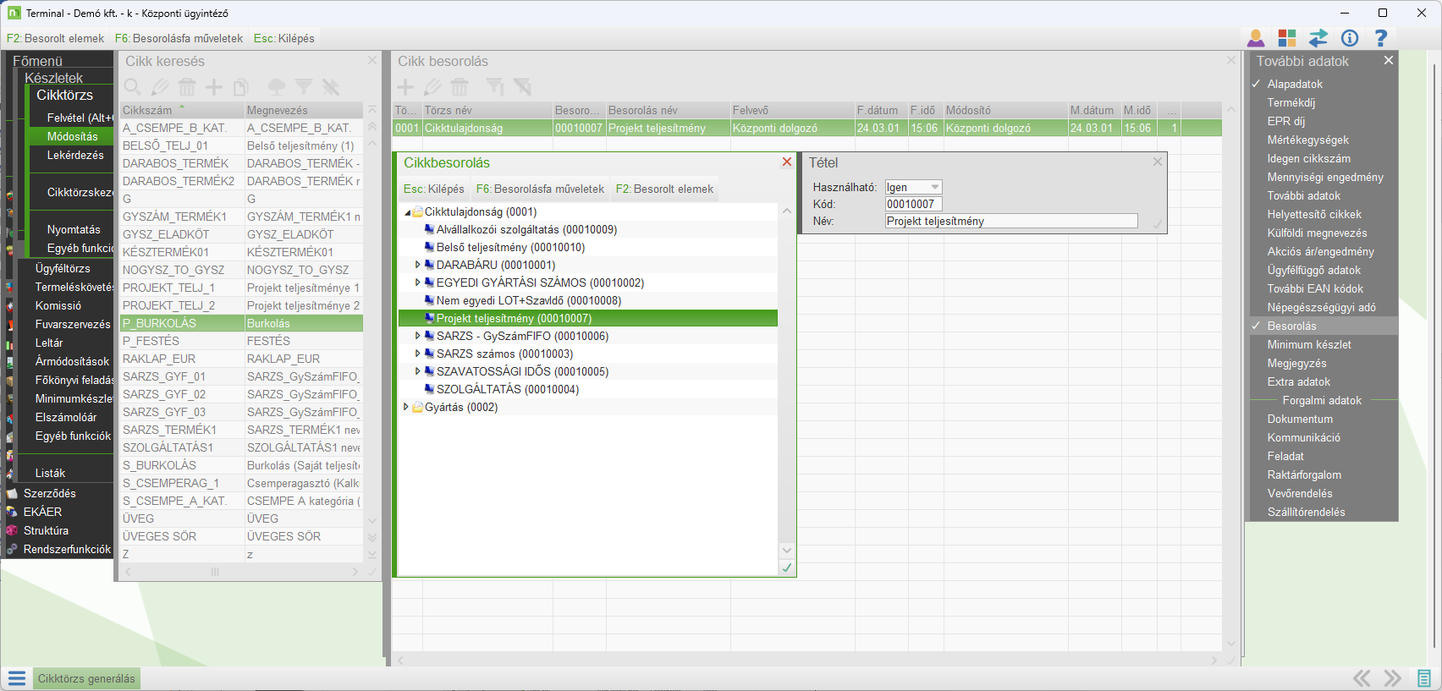The height and width of the screenshot is (691, 1442).
Task: Click the two-arrows switch icon
Action: tap(1318, 38)
